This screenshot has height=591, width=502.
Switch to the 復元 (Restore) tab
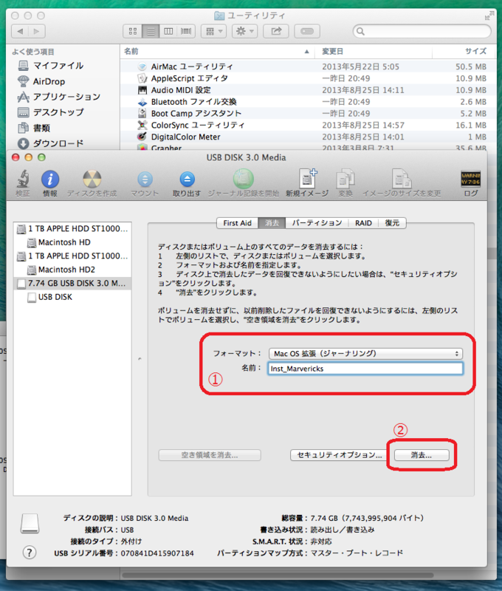click(392, 223)
